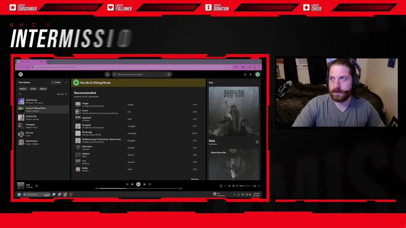Switch player to full screen
This screenshot has height=228, width=406.
pyautogui.click(x=259, y=186)
